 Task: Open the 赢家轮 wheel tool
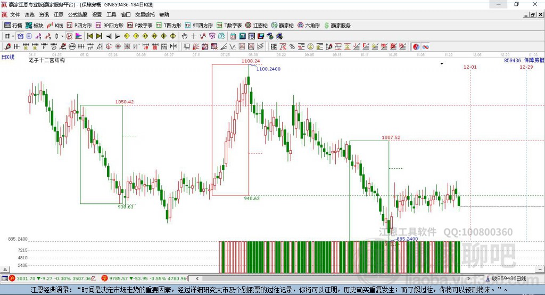pos(282,26)
